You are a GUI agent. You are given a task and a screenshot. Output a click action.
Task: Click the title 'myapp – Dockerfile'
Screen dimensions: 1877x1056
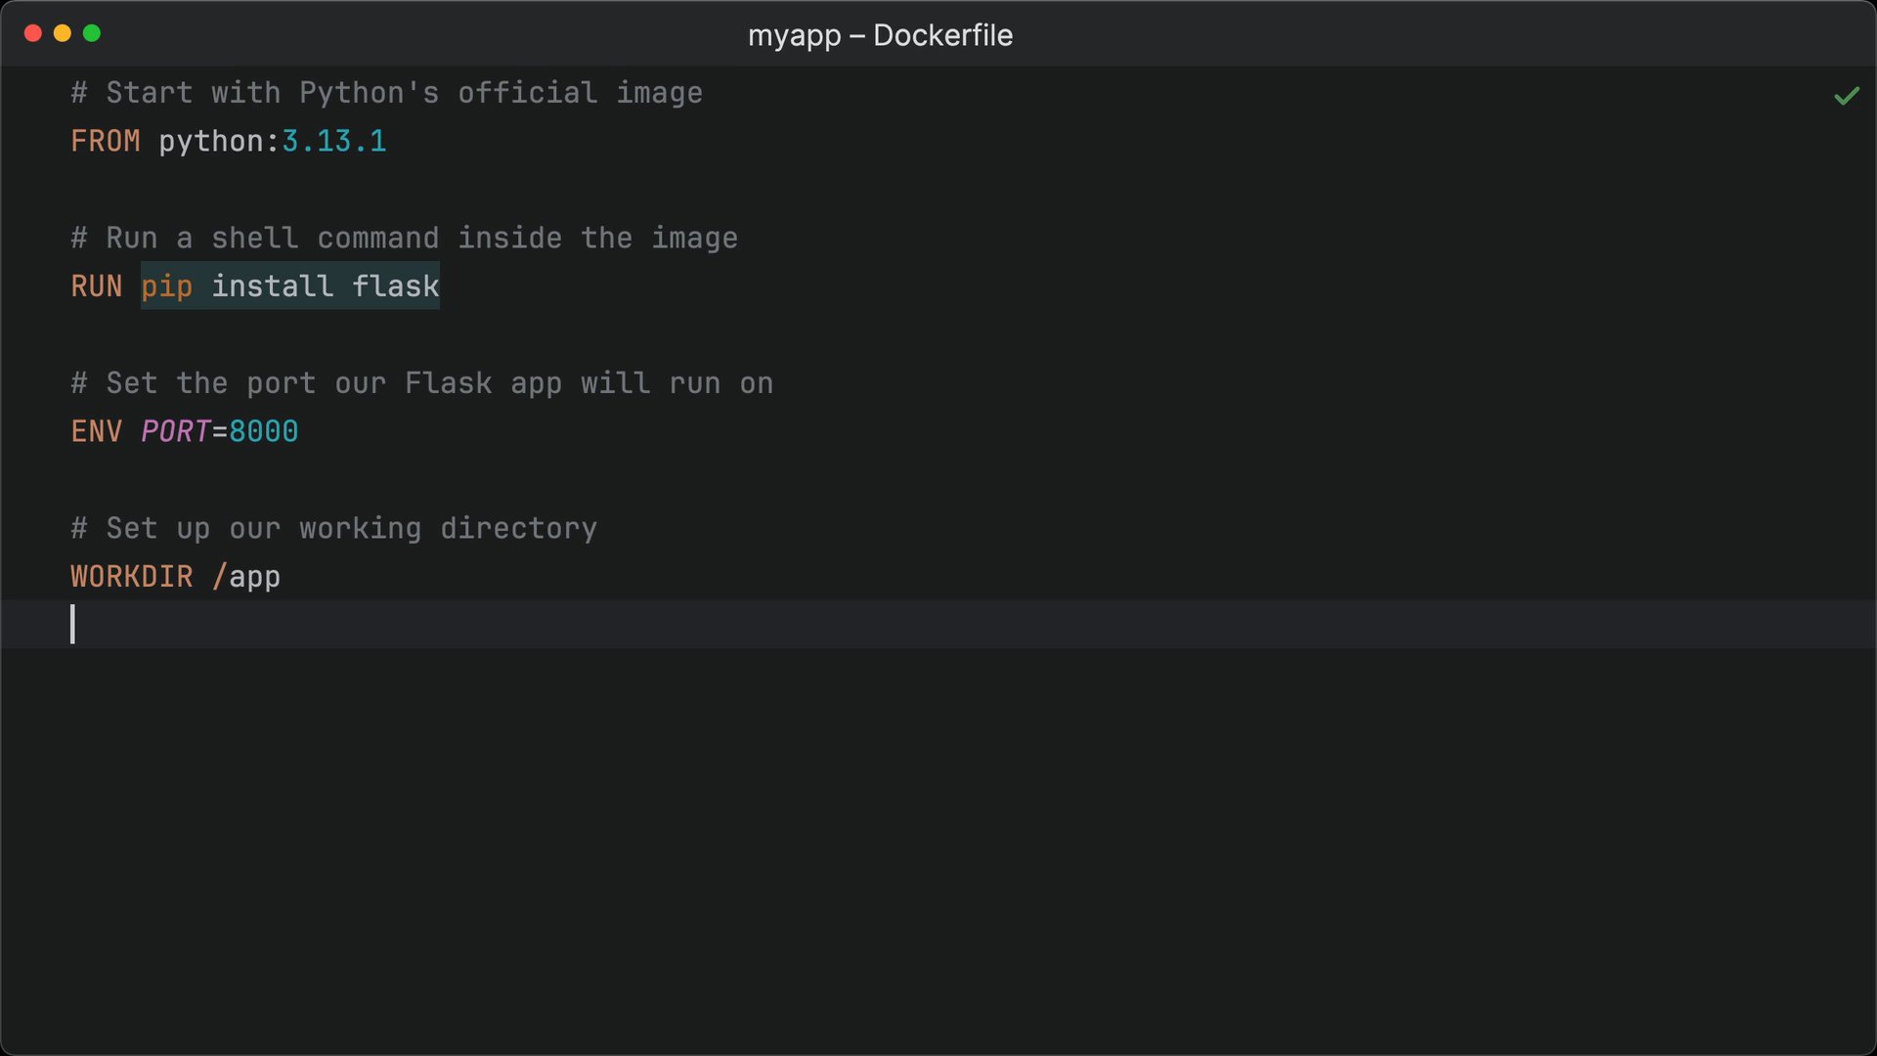pos(880,35)
